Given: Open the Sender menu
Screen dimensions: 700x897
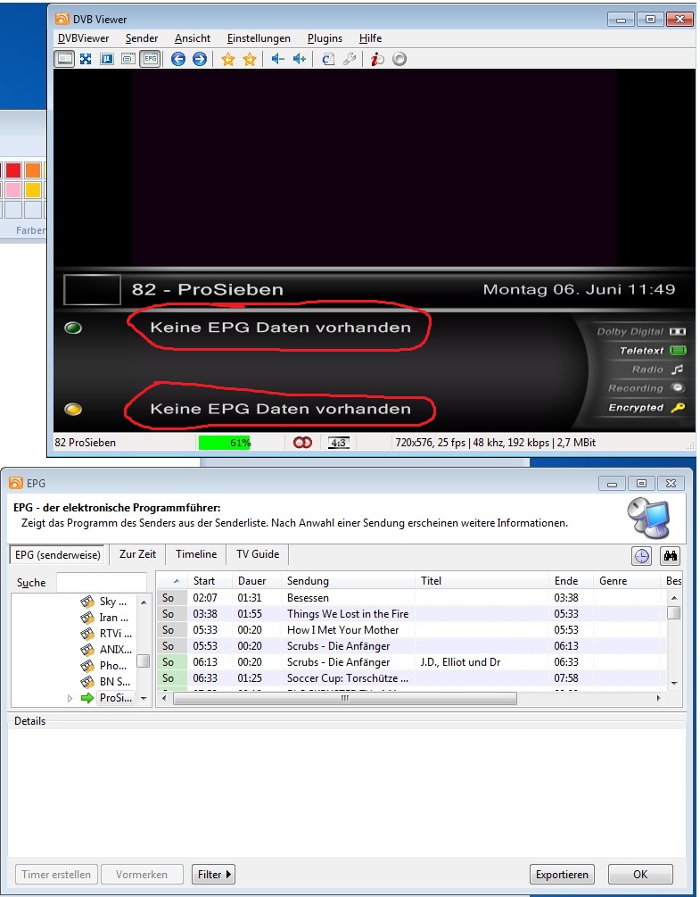Looking at the screenshot, I should 142,38.
